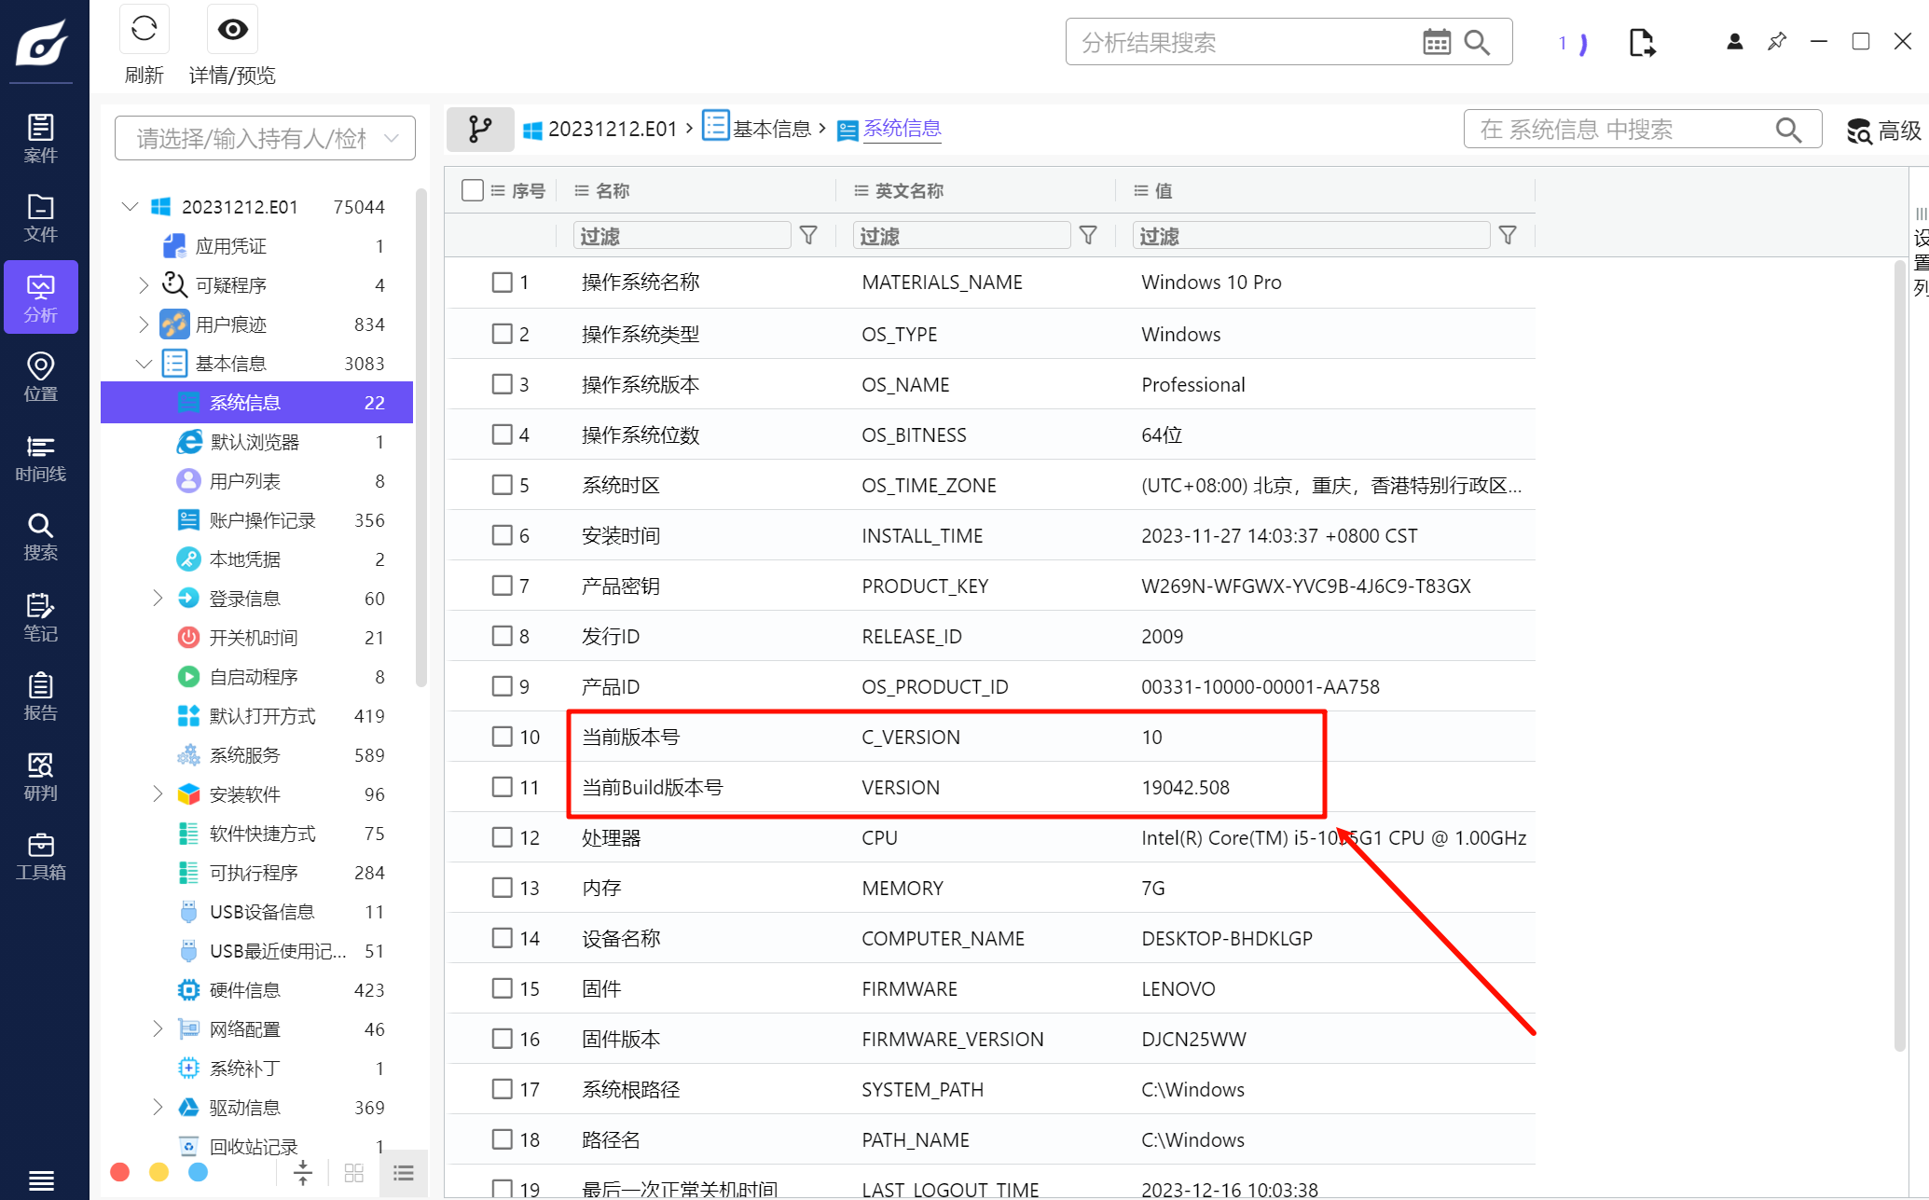The image size is (1929, 1200).
Task: Open the Details/Preview (详情/预览) eye icon
Action: click(x=232, y=30)
